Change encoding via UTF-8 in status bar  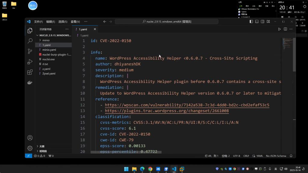pos(236,156)
